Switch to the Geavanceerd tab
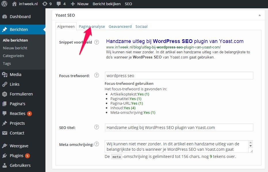 pyautogui.click(x=120, y=26)
